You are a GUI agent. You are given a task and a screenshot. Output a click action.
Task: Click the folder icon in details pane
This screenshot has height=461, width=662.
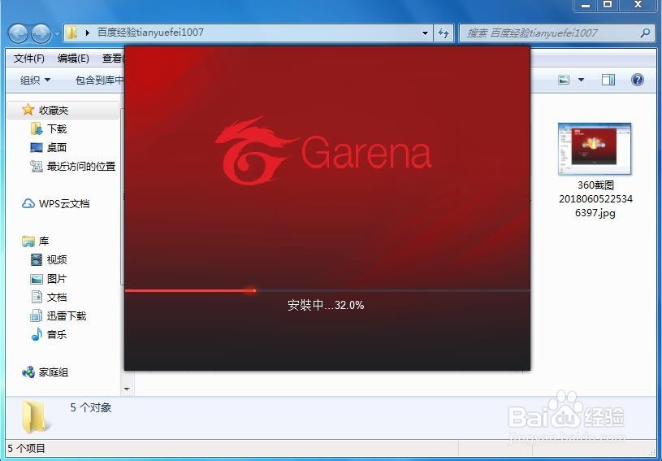coord(34,416)
